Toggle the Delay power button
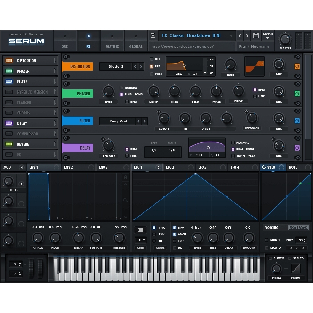The height and width of the screenshot is (313, 313). tap(297, 148)
